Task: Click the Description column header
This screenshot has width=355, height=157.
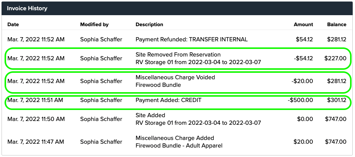Action: (x=149, y=25)
